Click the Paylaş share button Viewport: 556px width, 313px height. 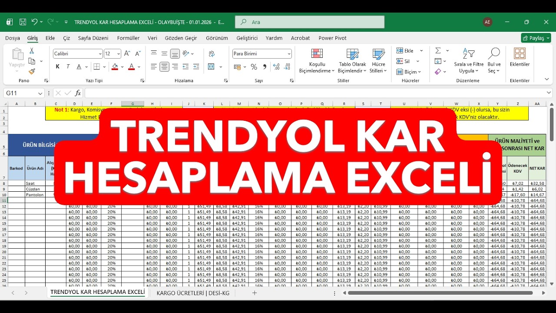[x=536, y=38]
